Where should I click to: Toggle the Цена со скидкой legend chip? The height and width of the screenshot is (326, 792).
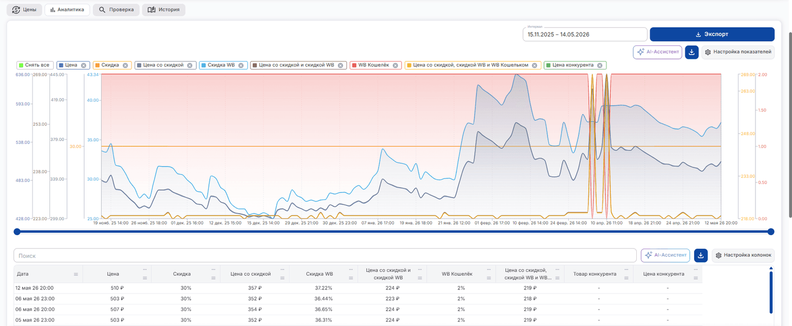coord(165,66)
